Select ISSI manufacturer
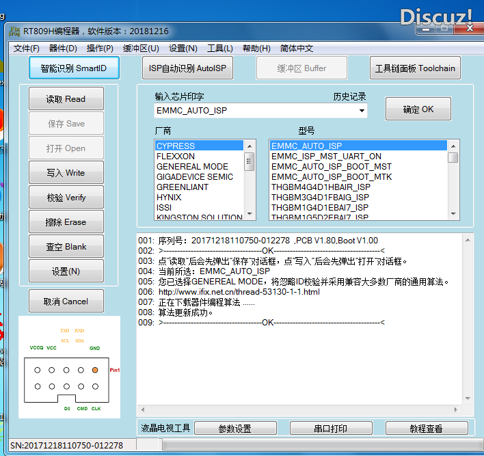484x456 pixels. tap(200, 207)
